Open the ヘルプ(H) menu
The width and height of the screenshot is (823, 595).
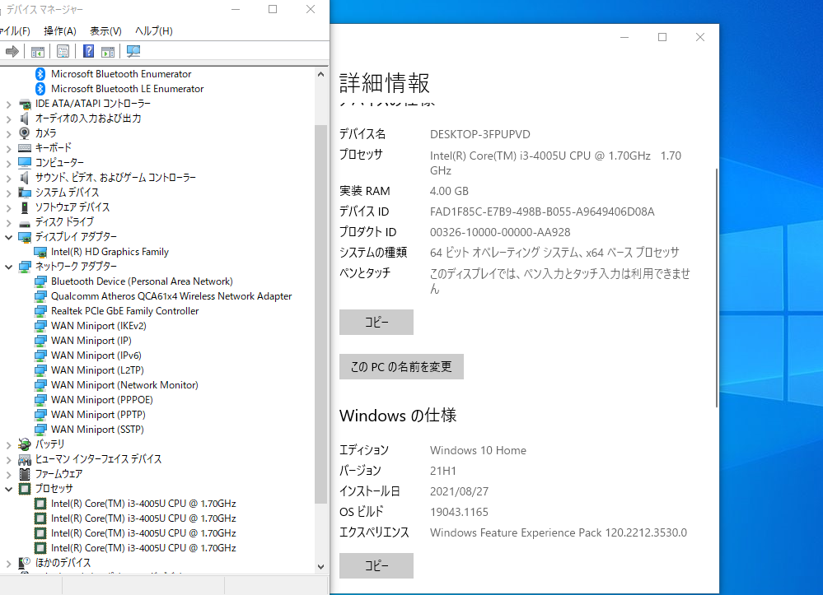click(x=154, y=31)
